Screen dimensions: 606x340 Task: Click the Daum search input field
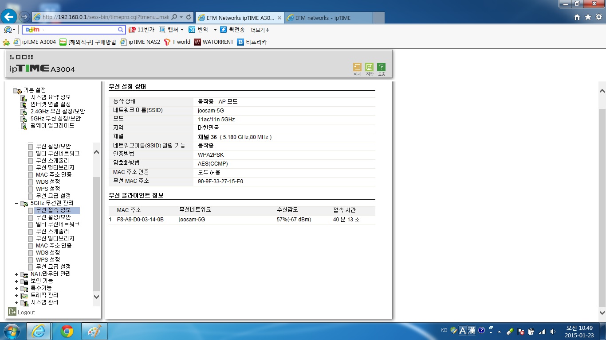[x=74, y=30]
